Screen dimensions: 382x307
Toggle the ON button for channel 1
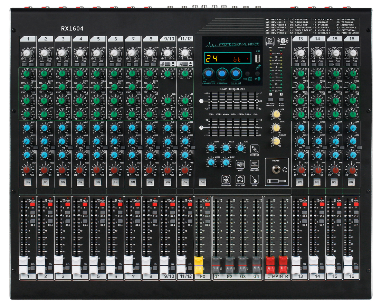tap(27, 182)
